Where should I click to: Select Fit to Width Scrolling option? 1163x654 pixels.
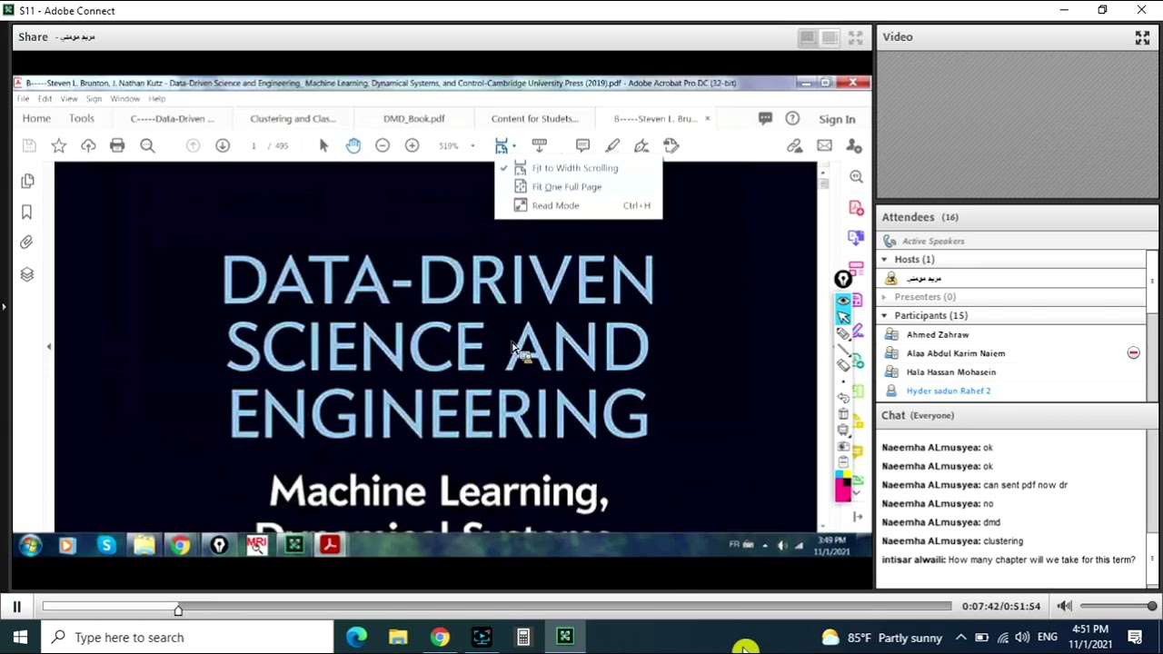click(579, 168)
